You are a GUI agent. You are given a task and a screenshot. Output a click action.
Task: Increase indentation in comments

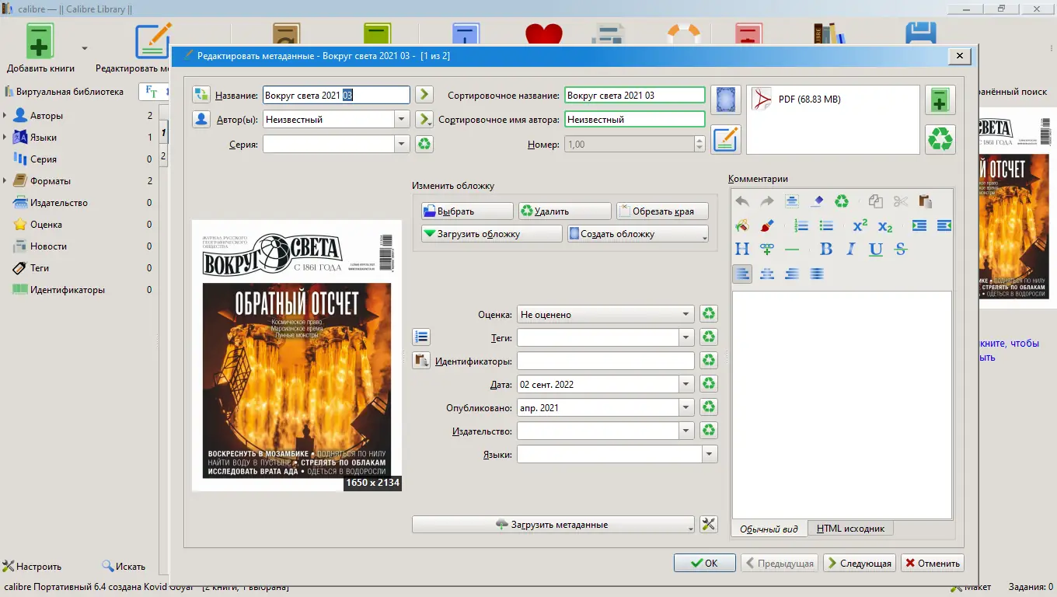pos(919,225)
